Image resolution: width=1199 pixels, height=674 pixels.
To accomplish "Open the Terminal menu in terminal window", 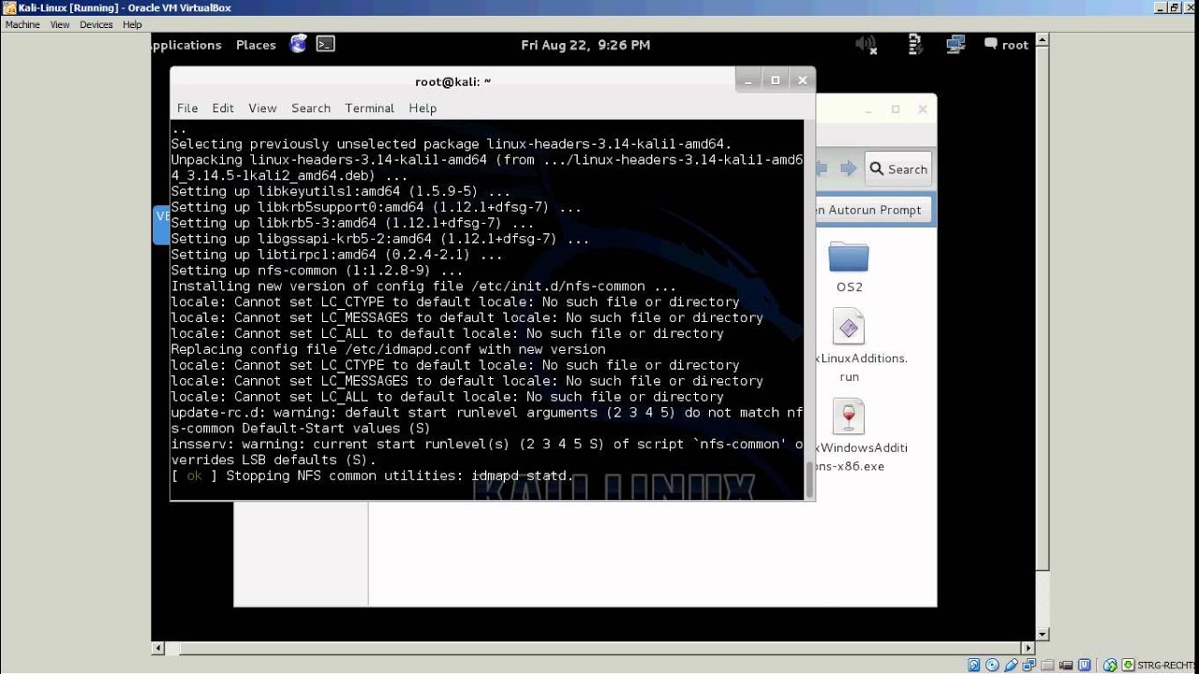I will [370, 108].
